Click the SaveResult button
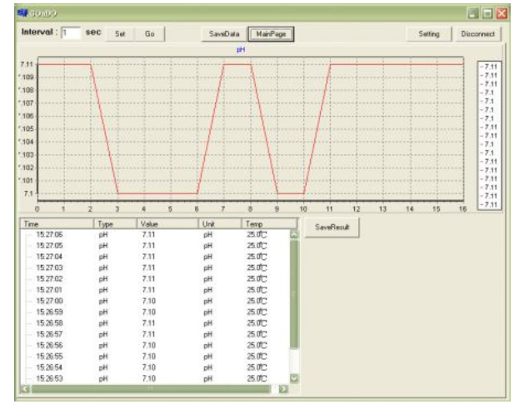The width and height of the screenshot is (525, 405). point(332,227)
